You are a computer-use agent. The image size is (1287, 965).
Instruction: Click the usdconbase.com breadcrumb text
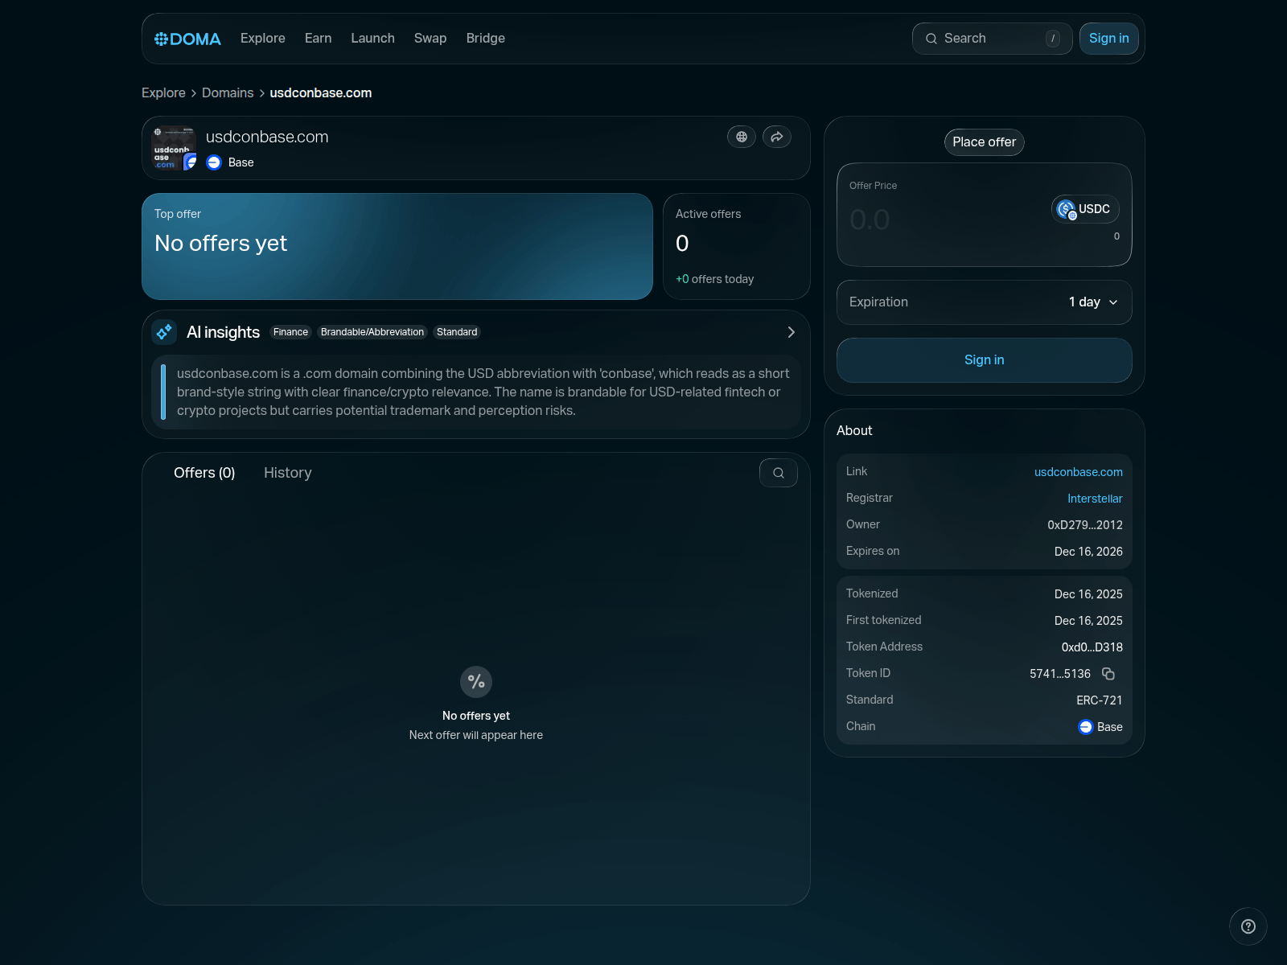[321, 93]
